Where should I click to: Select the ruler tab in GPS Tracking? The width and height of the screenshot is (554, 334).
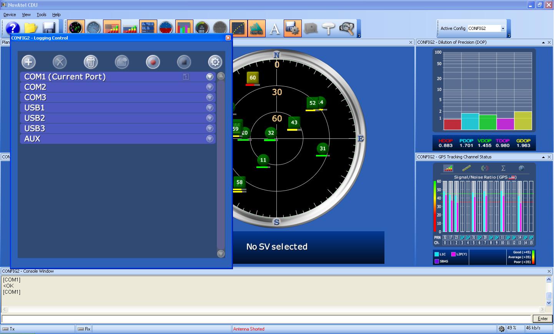(466, 168)
